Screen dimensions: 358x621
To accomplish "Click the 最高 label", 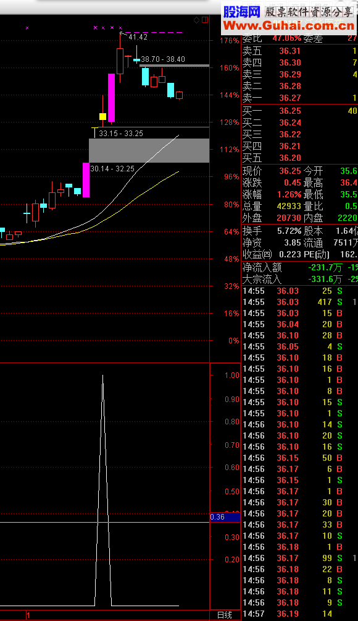I will (314, 183).
